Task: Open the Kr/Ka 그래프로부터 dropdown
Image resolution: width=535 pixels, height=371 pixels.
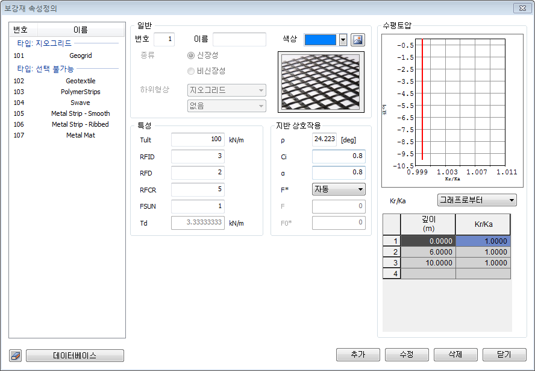Action: click(477, 200)
